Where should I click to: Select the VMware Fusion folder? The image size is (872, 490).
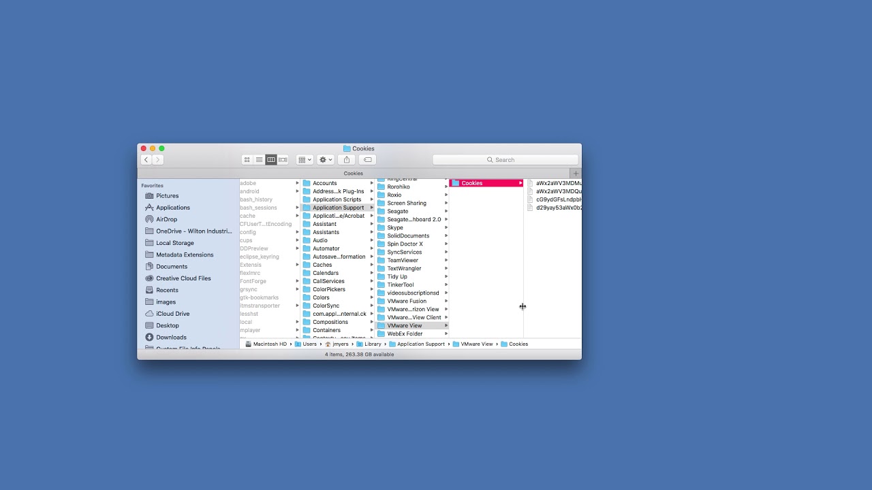click(411, 301)
